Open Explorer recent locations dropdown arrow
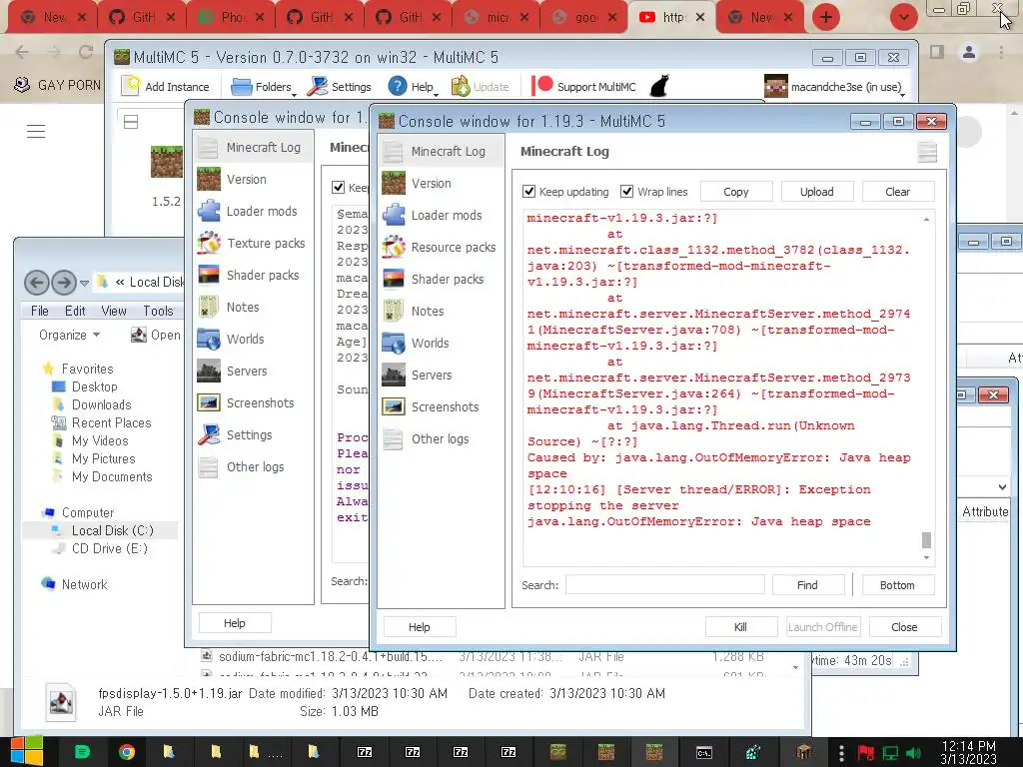This screenshot has height=767, width=1023. [x=84, y=283]
